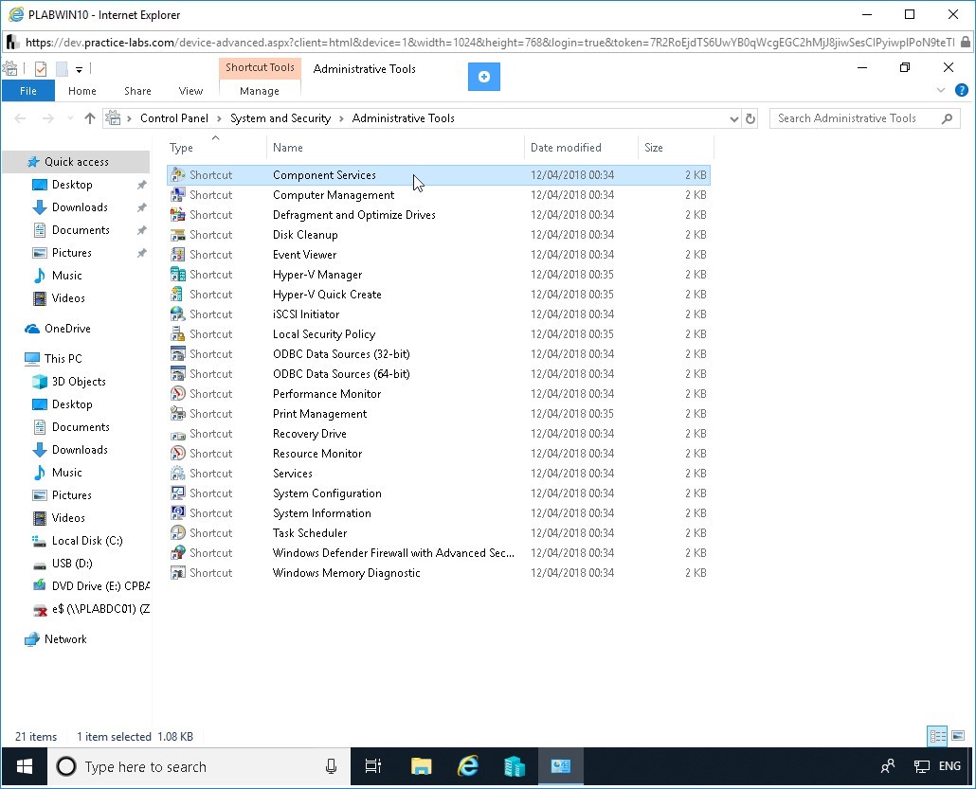Click the Event Viewer shortcut icon
Screen dimensions: 976x789
(x=178, y=255)
